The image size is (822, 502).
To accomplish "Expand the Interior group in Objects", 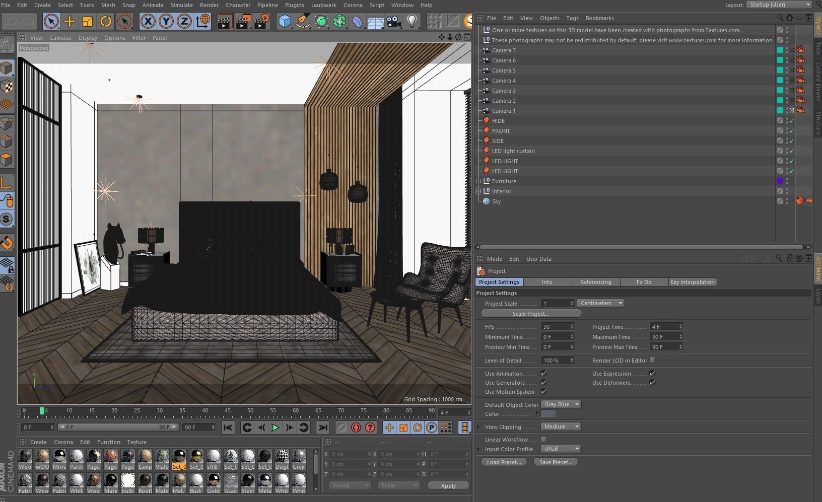I will 478,191.
